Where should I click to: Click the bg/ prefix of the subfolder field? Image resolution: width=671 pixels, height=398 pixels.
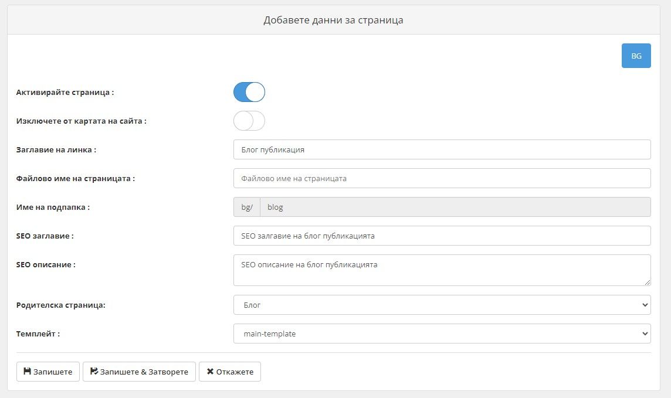coord(247,207)
